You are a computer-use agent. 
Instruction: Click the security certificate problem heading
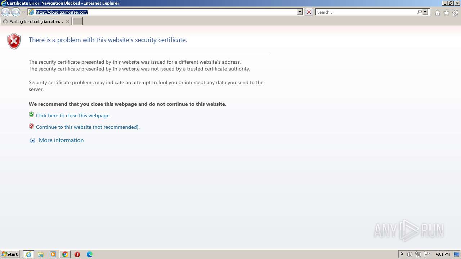(x=108, y=40)
